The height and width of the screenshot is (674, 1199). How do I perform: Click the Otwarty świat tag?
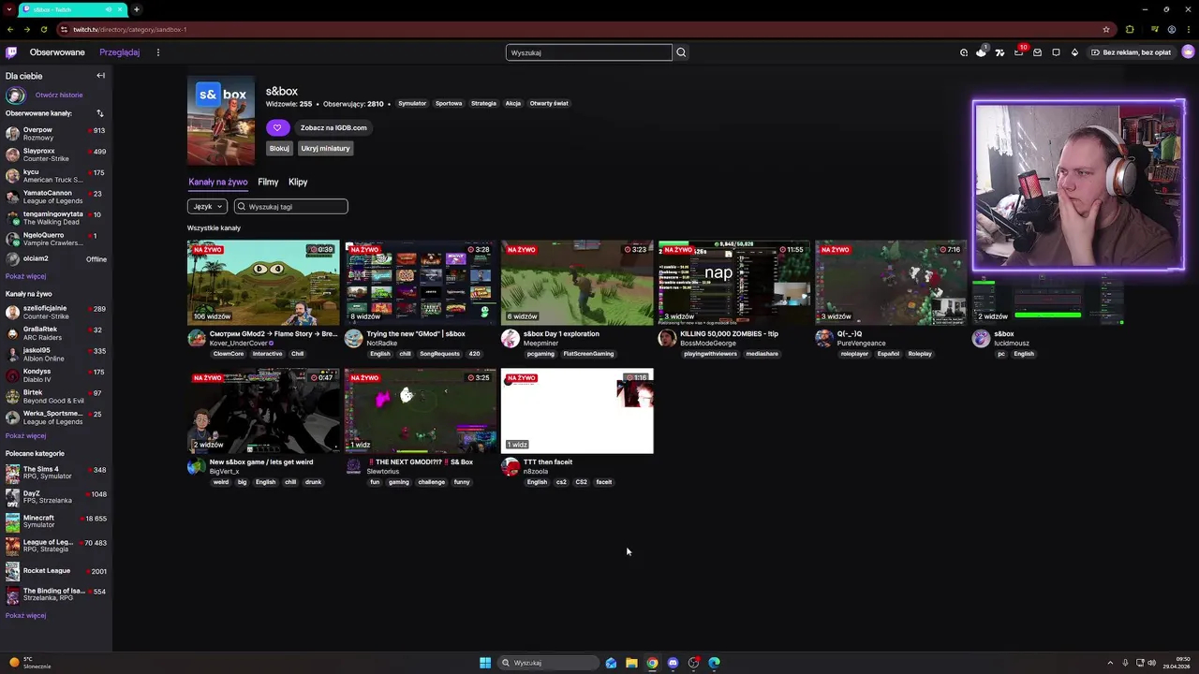point(549,103)
